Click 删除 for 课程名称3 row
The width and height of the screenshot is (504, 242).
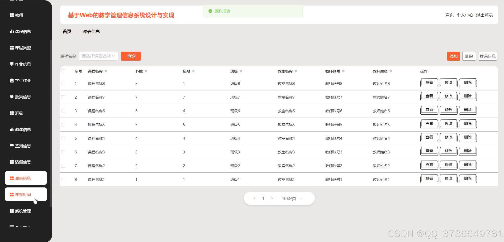468,151
